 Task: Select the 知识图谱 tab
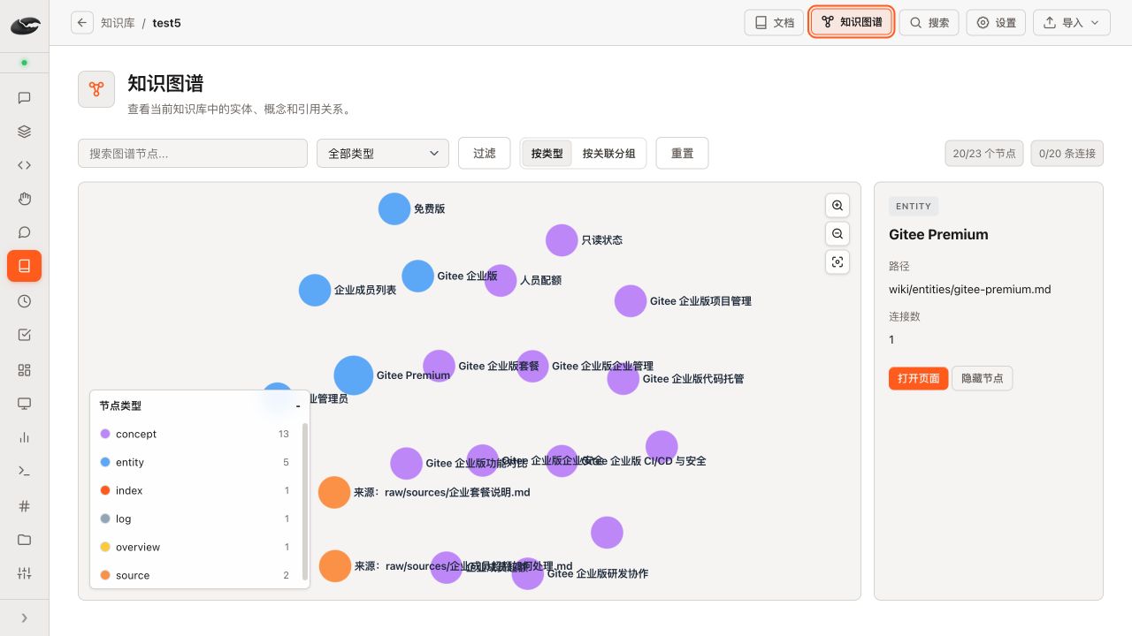coord(852,22)
